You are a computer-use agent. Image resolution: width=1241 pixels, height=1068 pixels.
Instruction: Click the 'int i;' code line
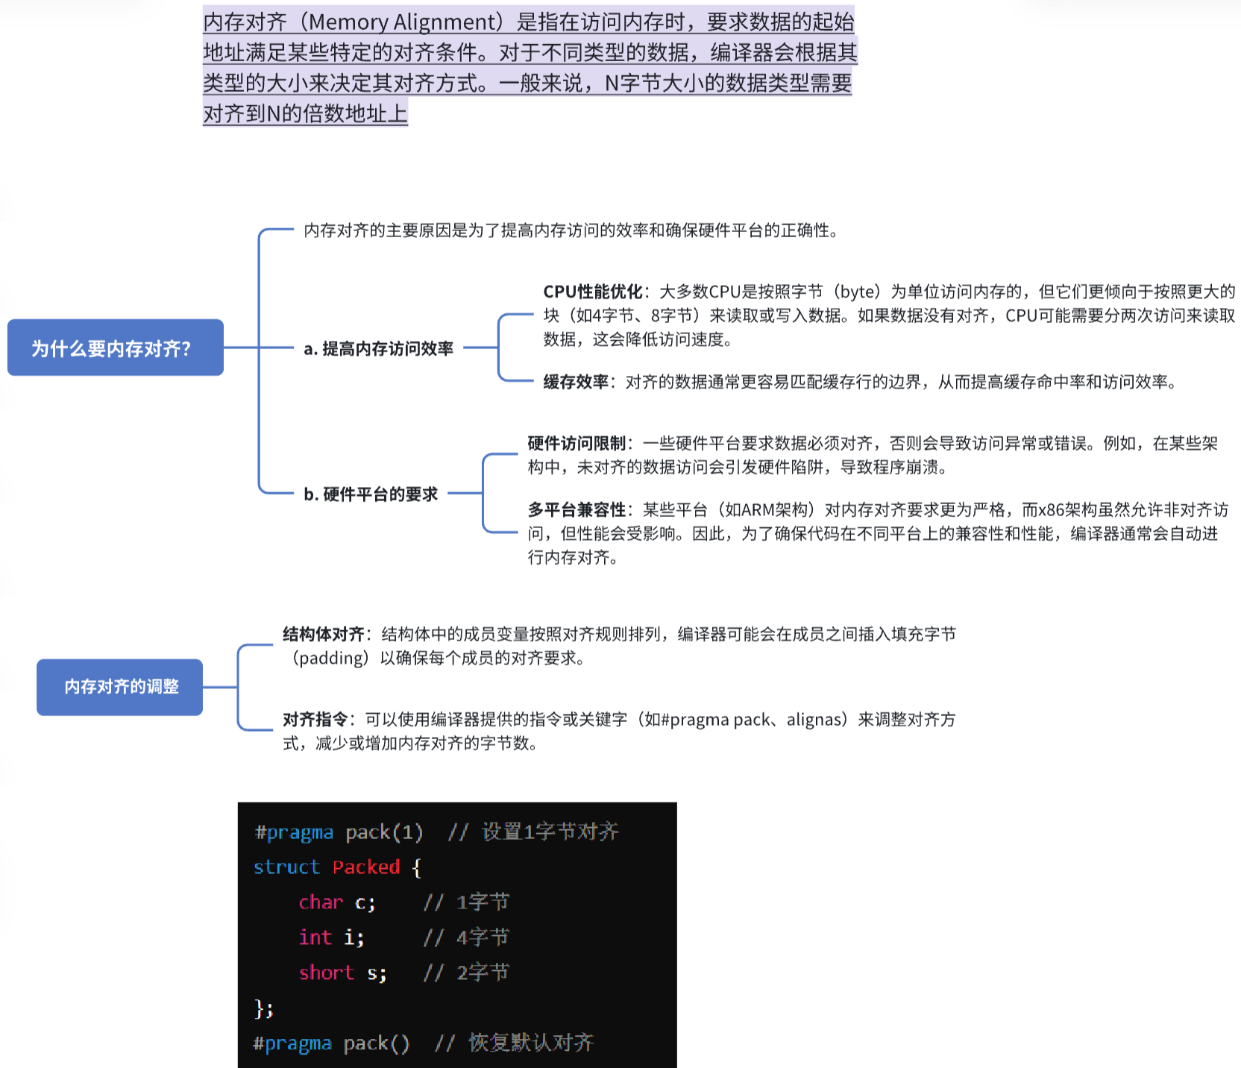(403, 937)
